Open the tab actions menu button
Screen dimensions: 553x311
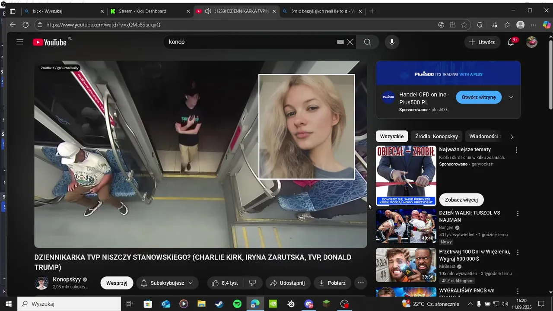pos(13,11)
